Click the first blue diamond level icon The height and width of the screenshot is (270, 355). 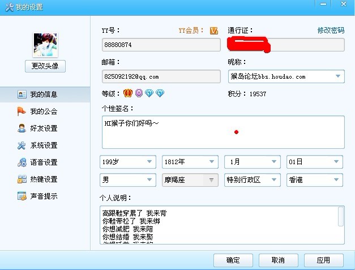click(149, 93)
